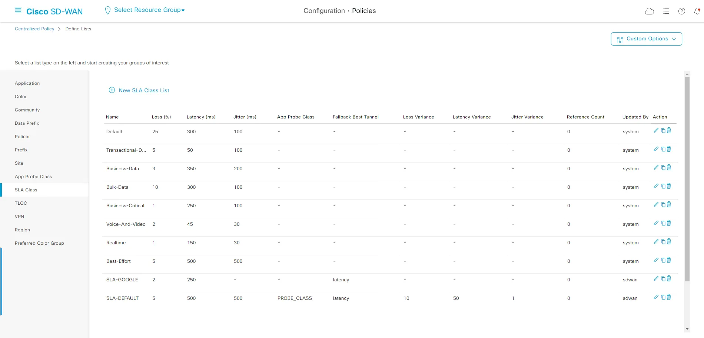This screenshot has height=338, width=704.
Task: Copy the Voice-And-Video SLA class
Action: 663,223
